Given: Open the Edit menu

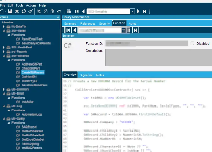Looking at the screenshot, I should pos(10,5).
